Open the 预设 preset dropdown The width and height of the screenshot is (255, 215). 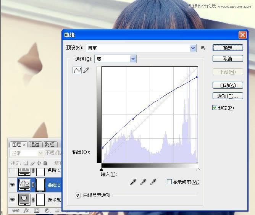pos(193,48)
